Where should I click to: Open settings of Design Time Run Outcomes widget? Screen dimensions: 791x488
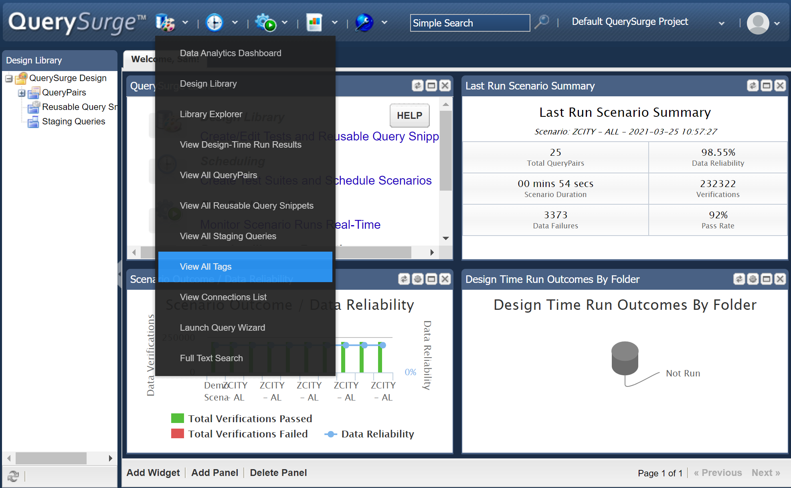click(753, 279)
